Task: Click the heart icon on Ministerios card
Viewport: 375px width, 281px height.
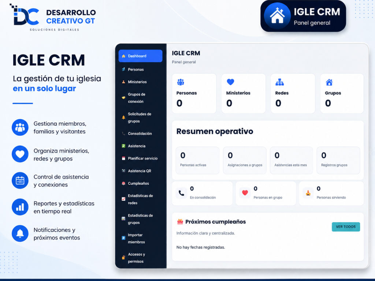Action: tap(230, 82)
